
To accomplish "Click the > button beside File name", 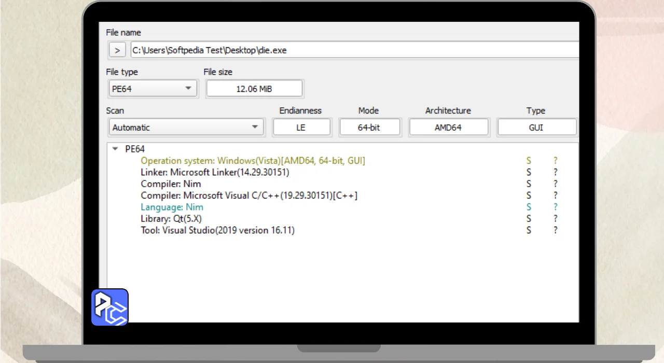I will [117, 50].
